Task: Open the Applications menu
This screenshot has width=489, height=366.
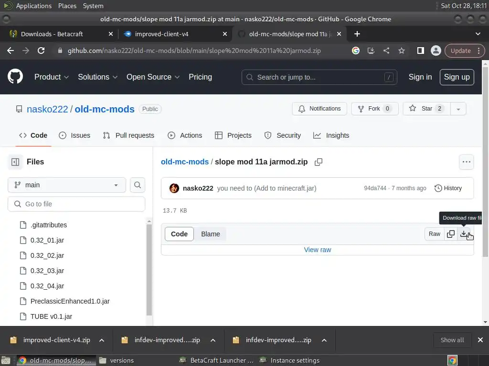Action: (x=34, y=6)
